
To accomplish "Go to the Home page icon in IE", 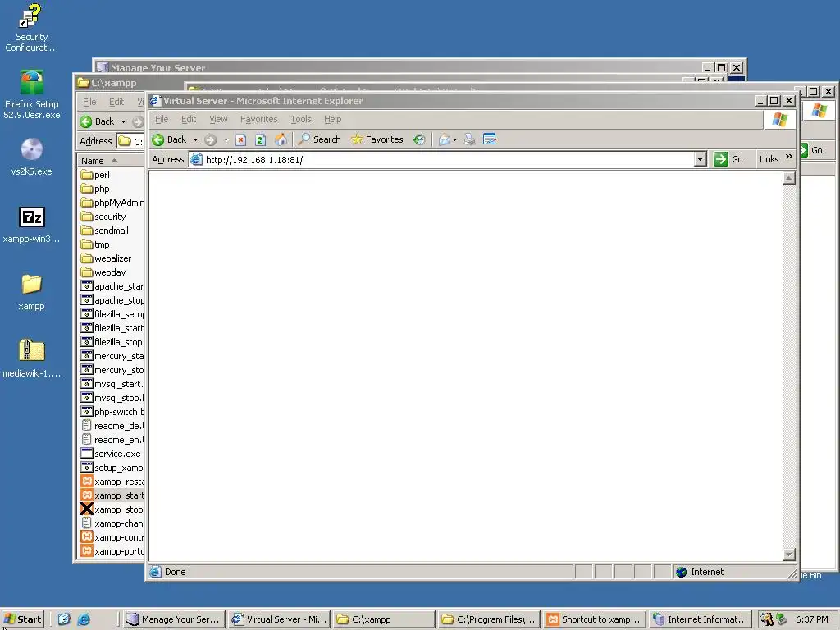I will pos(281,139).
